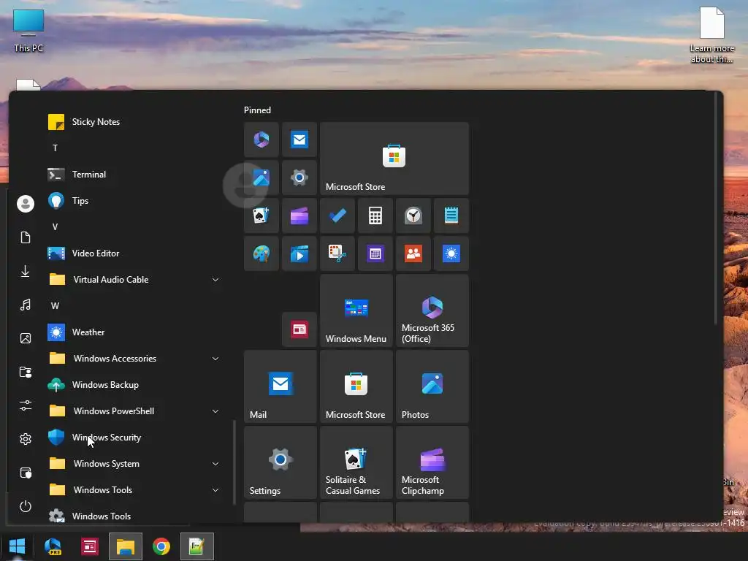
Task: Open the Snipping Tool tile
Action: click(x=337, y=253)
